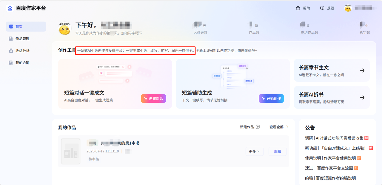This screenshot has height=185, width=382.
Task: Click the Baidu paw logo icon
Action: [10, 8]
